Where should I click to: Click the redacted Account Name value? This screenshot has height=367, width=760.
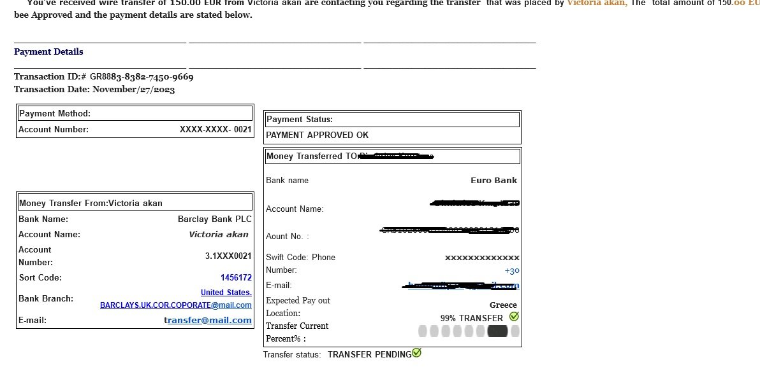coord(474,203)
